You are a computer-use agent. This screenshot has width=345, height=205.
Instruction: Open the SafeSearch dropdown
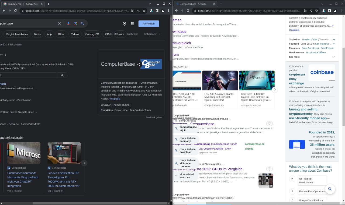pyautogui.click(x=152, y=34)
